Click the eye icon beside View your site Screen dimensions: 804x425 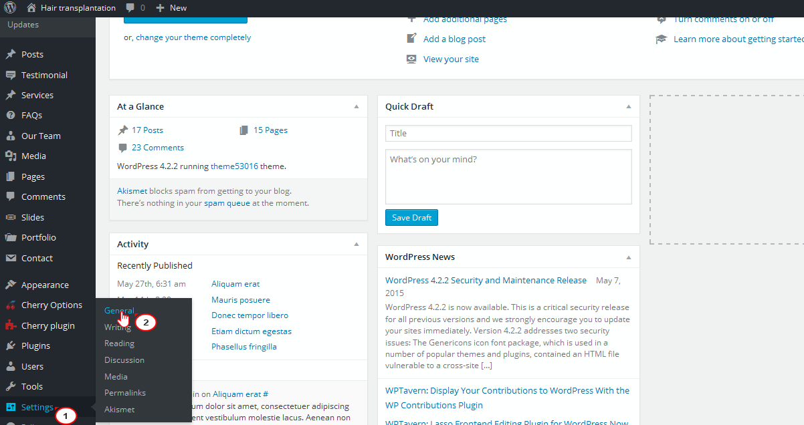click(412, 59)
